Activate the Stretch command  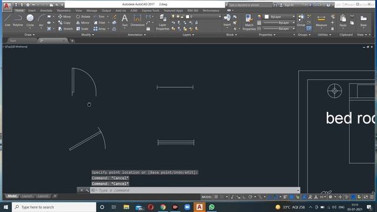(65, 29)
